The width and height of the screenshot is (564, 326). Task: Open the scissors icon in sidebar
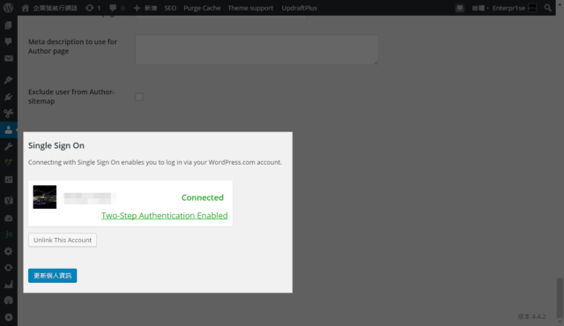tap(8, 114)
